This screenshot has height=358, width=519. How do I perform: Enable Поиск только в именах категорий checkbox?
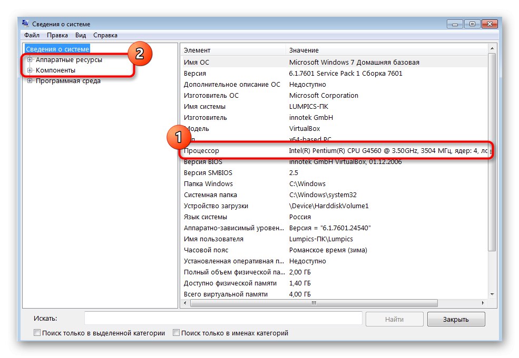[176, 333]
